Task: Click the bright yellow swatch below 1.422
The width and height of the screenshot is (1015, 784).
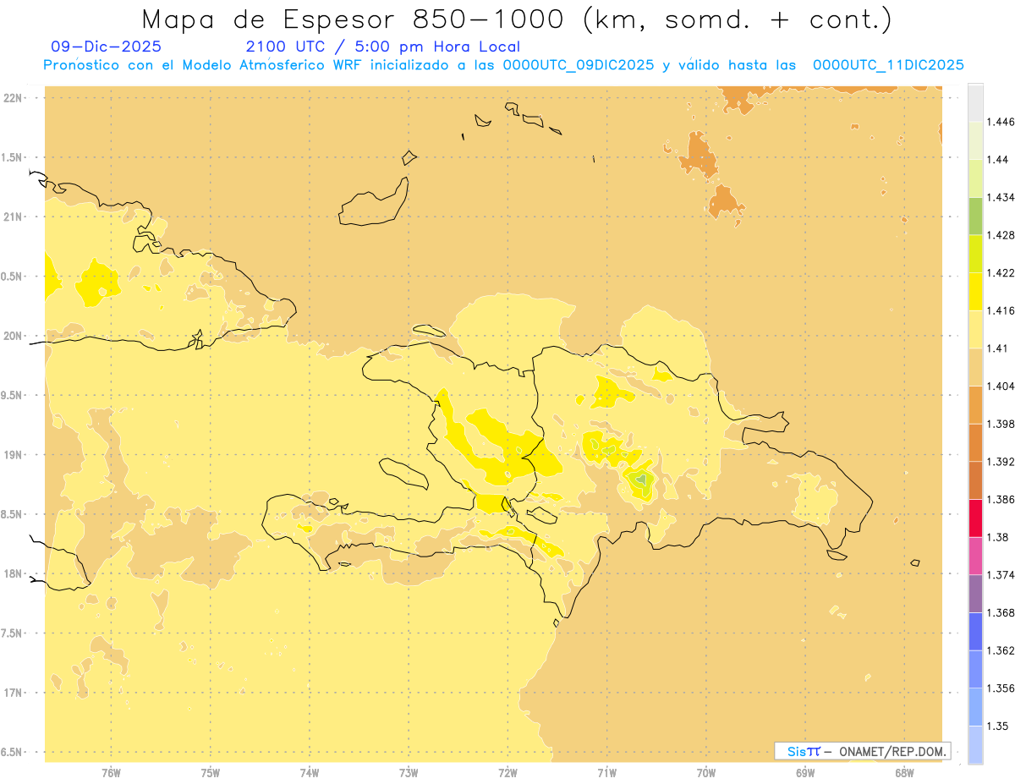Action: click(x=975, y=292)
